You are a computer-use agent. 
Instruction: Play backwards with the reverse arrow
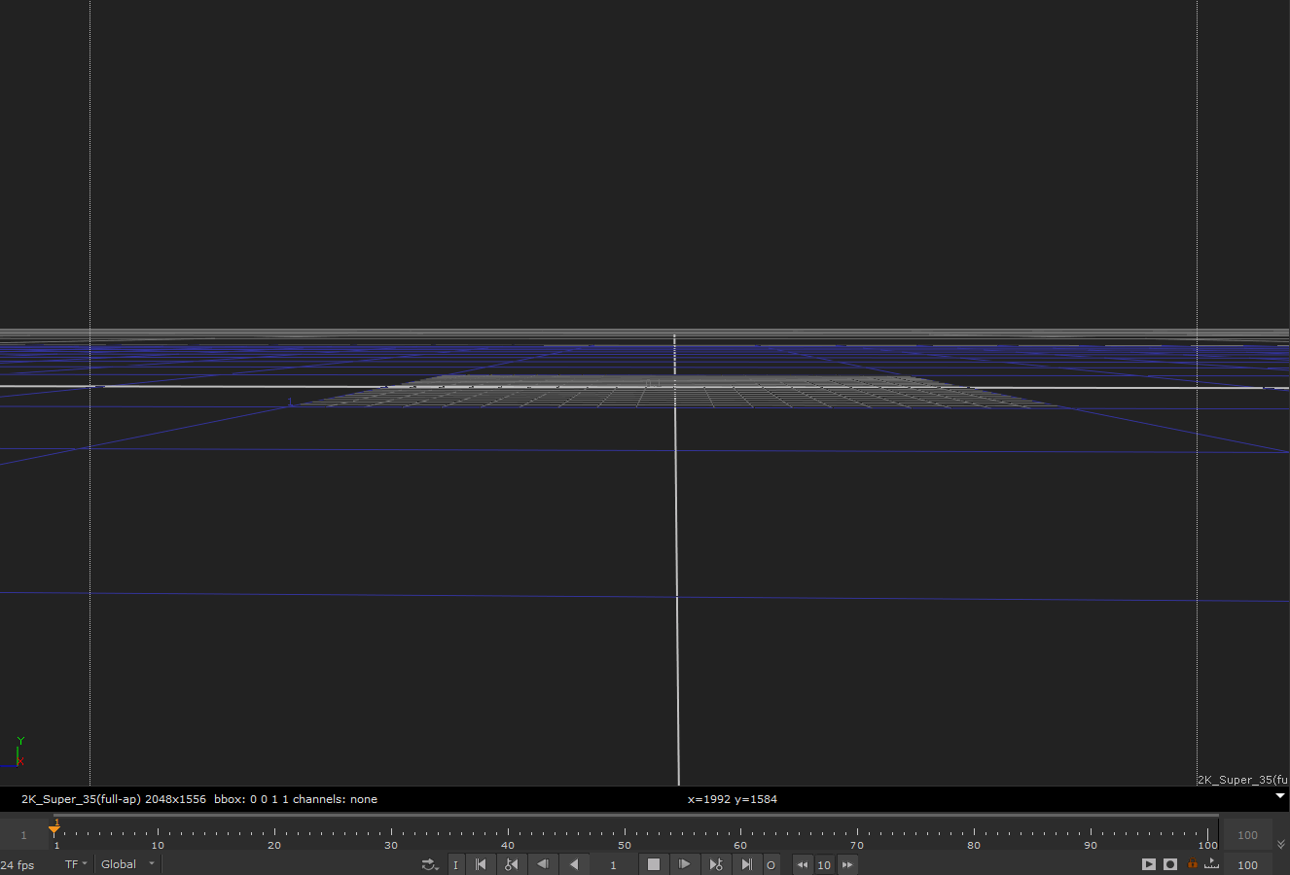574,864
